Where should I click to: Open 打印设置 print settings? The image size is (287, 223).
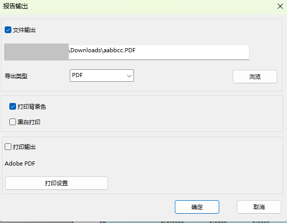coord(56,183)
